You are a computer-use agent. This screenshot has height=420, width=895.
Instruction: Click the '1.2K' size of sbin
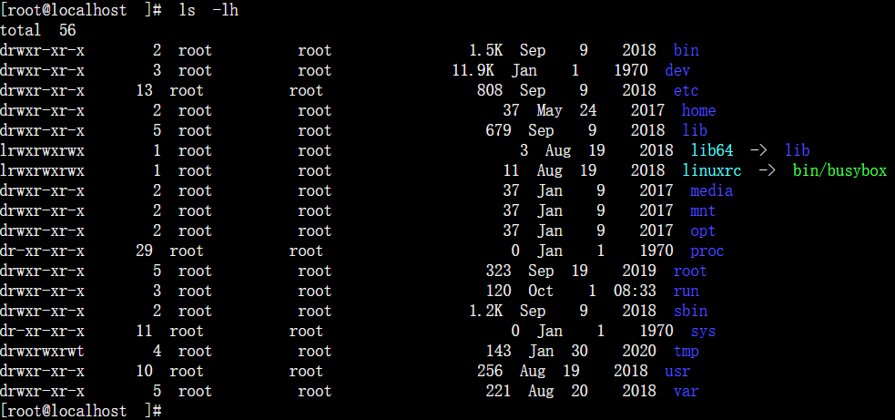pos(486,311)
